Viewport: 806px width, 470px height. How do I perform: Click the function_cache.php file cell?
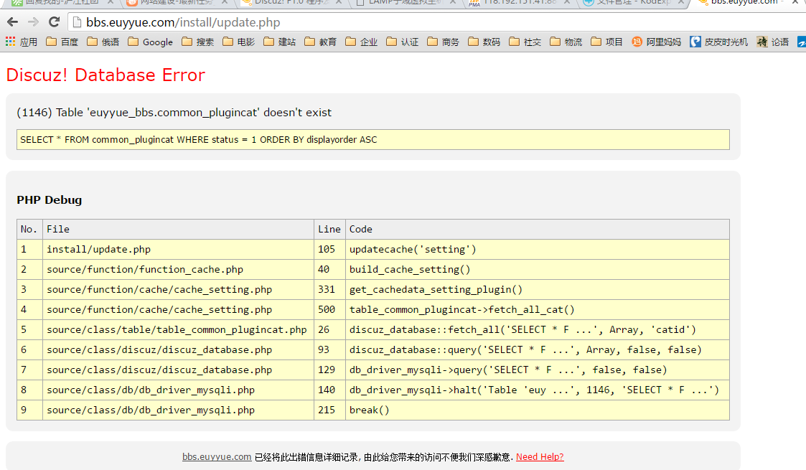coord(179,269)
